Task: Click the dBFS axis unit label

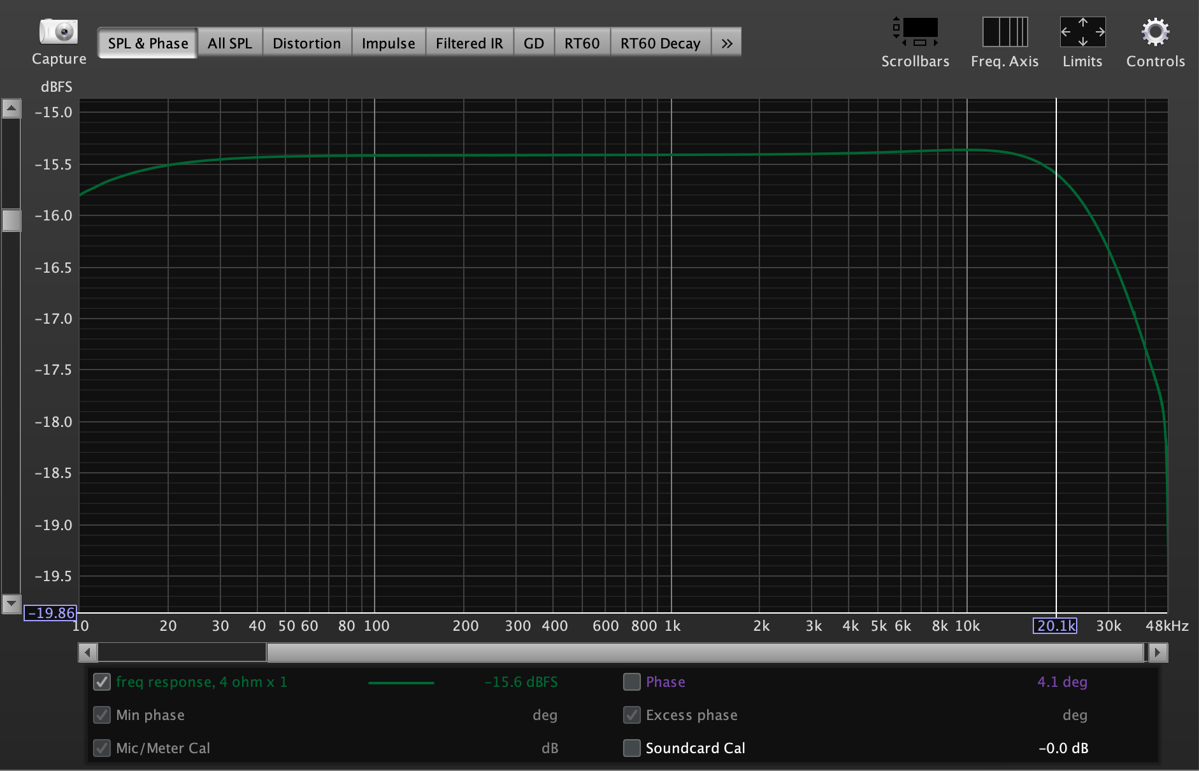Action: point(57,87)
